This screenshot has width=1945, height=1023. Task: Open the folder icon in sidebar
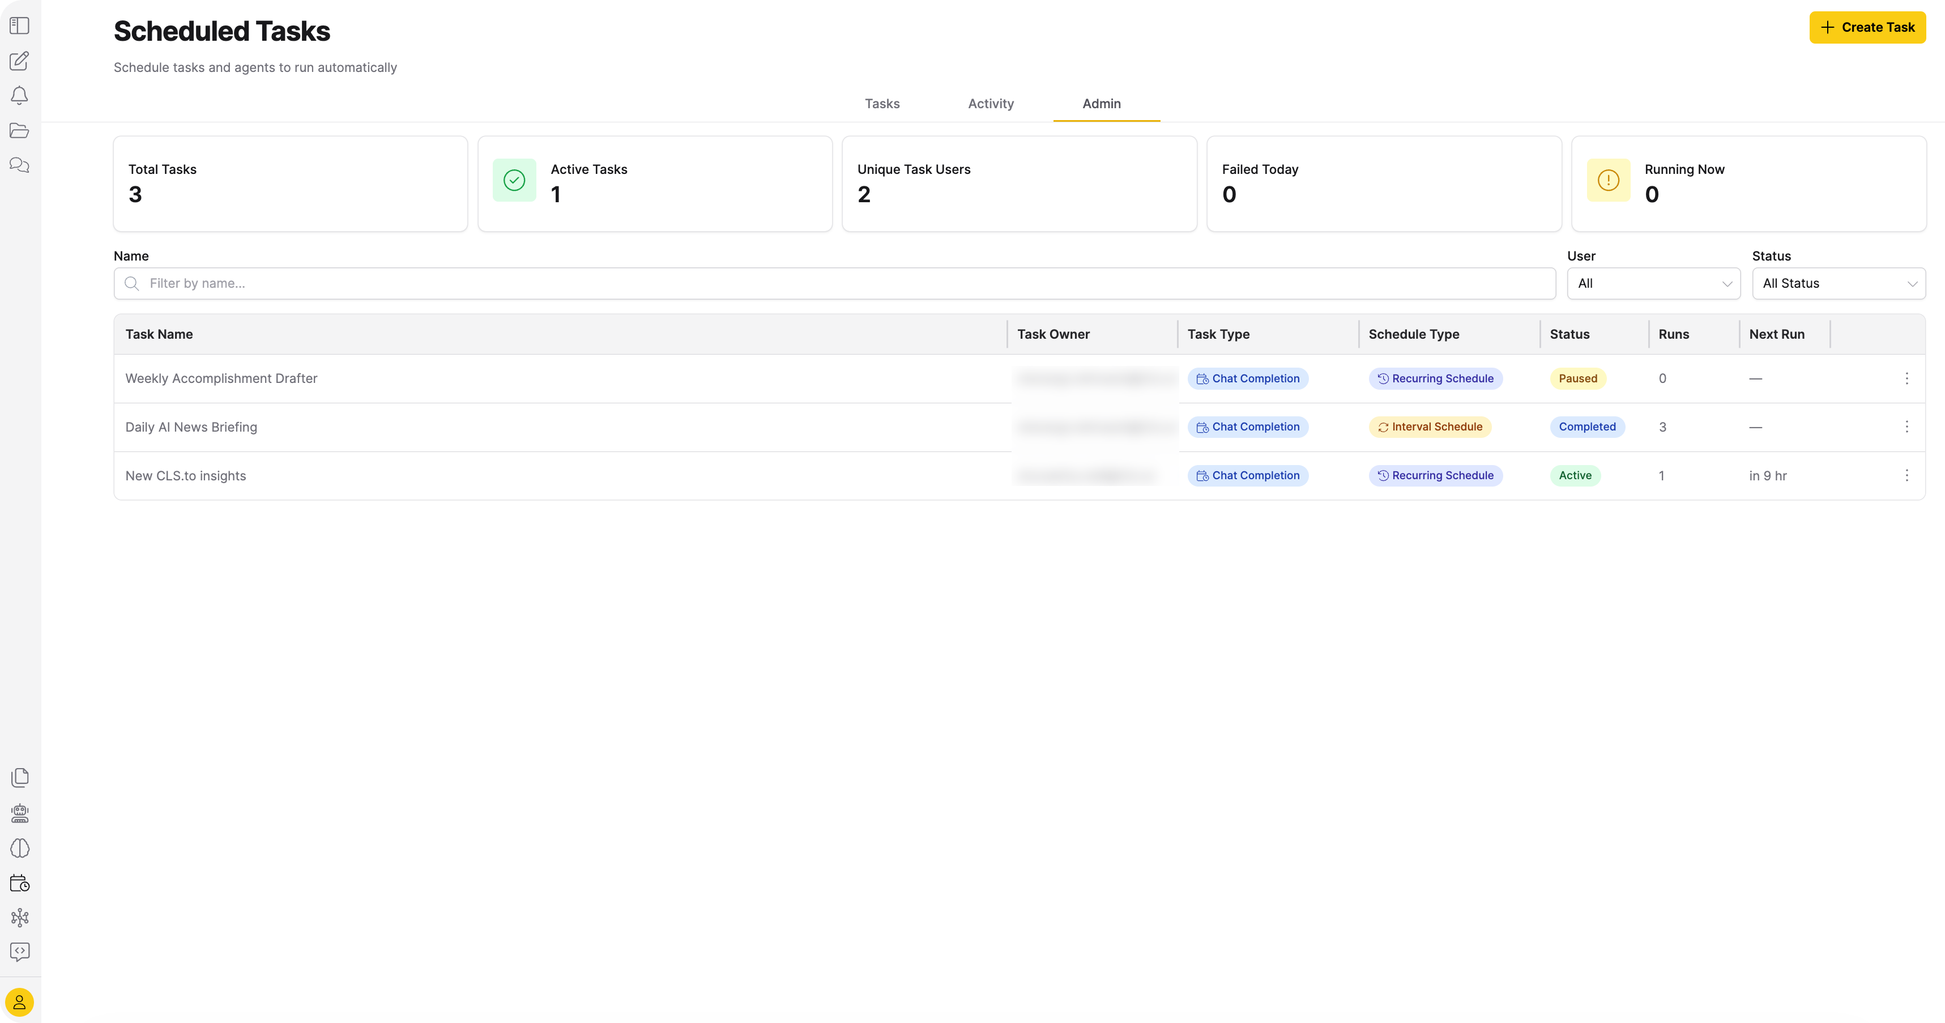[x=20, y=131]
